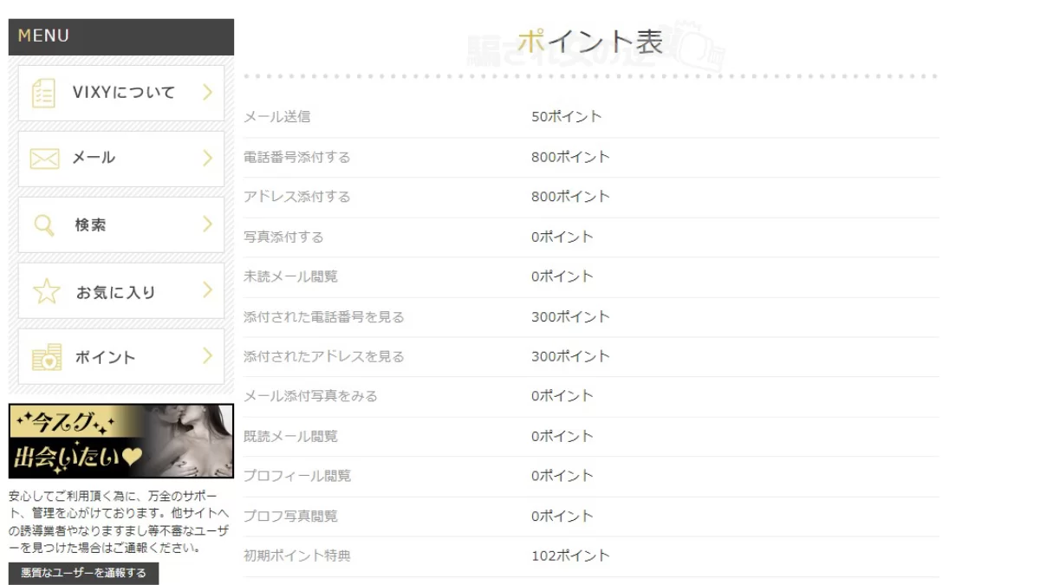Viewport: 1040px width, 585px height.
Task: Expand the 検索 menu chevron
Action: coord(208,224)
